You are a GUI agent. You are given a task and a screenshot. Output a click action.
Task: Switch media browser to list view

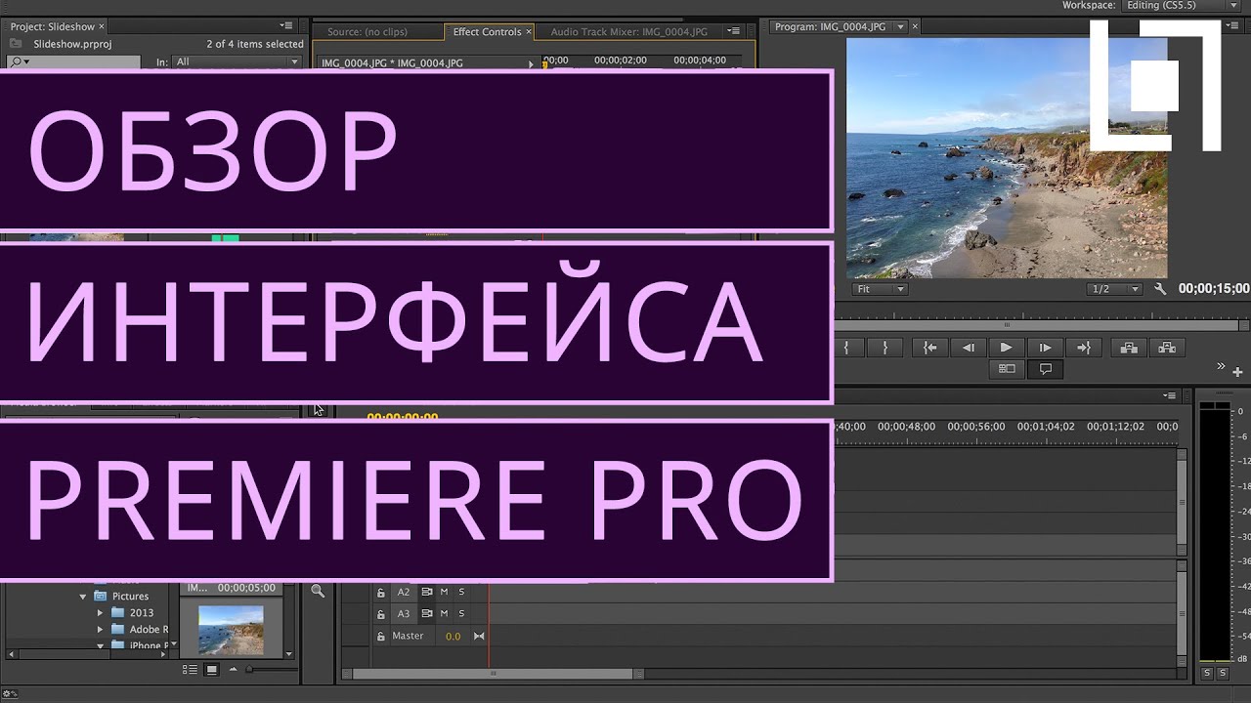190,670
